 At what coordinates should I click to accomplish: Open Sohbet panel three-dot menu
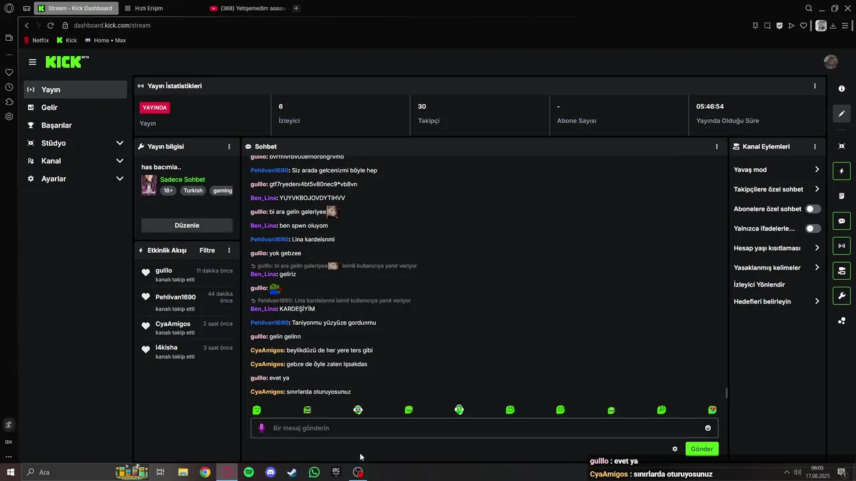[x=716, y=146]
